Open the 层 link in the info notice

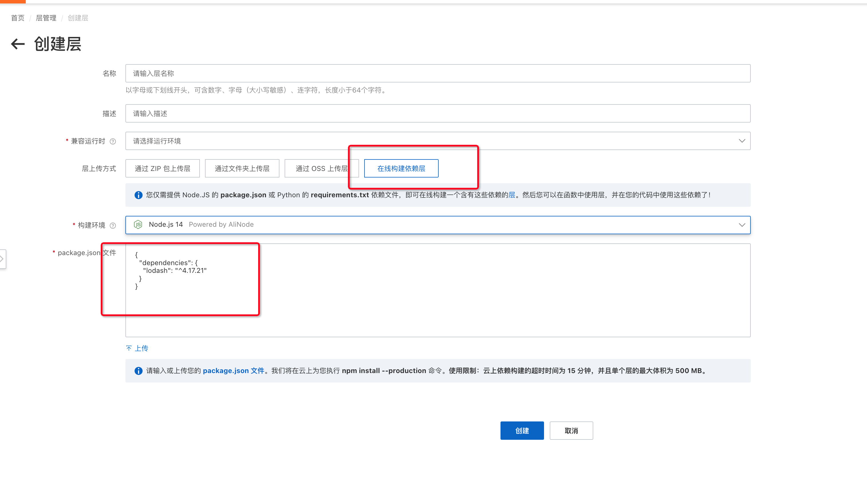click(512, 195)
